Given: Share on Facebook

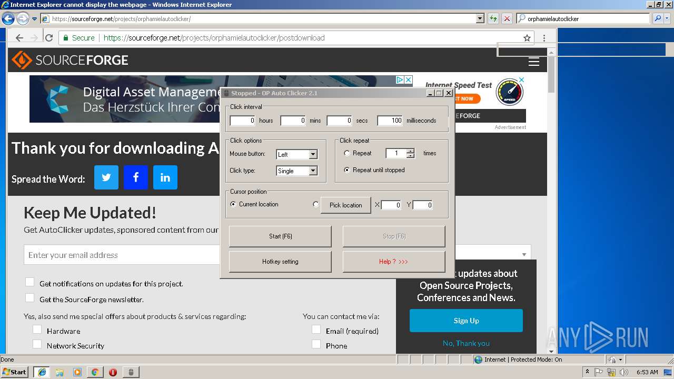Looking at the screenshot, I should click(x=136, y=177).
